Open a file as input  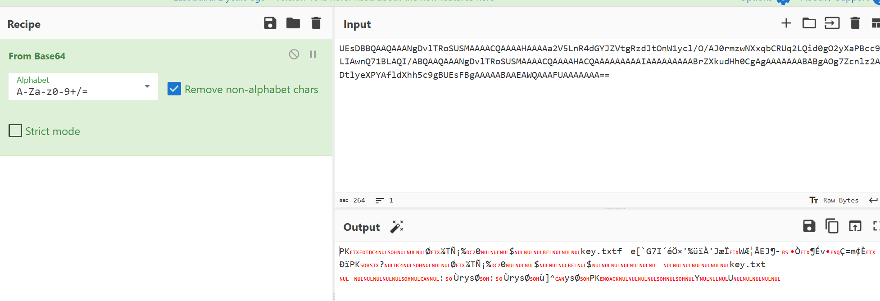pyautogui.click(x=832, y=23)
